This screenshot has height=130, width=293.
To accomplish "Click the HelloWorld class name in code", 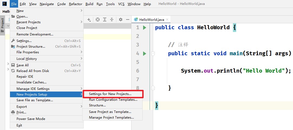I will point(213,28).
